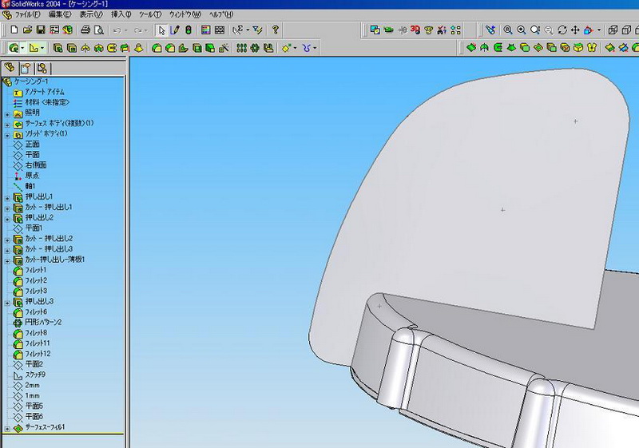
Task: Click the Extruded Surface icon
Action: pyautogui.click(x=471, y=48)
